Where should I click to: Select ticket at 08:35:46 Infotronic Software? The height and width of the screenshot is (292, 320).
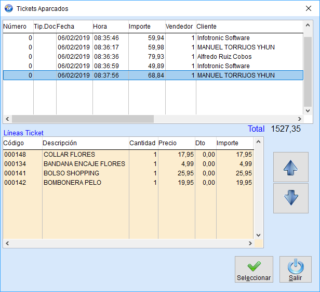(153, 38)
